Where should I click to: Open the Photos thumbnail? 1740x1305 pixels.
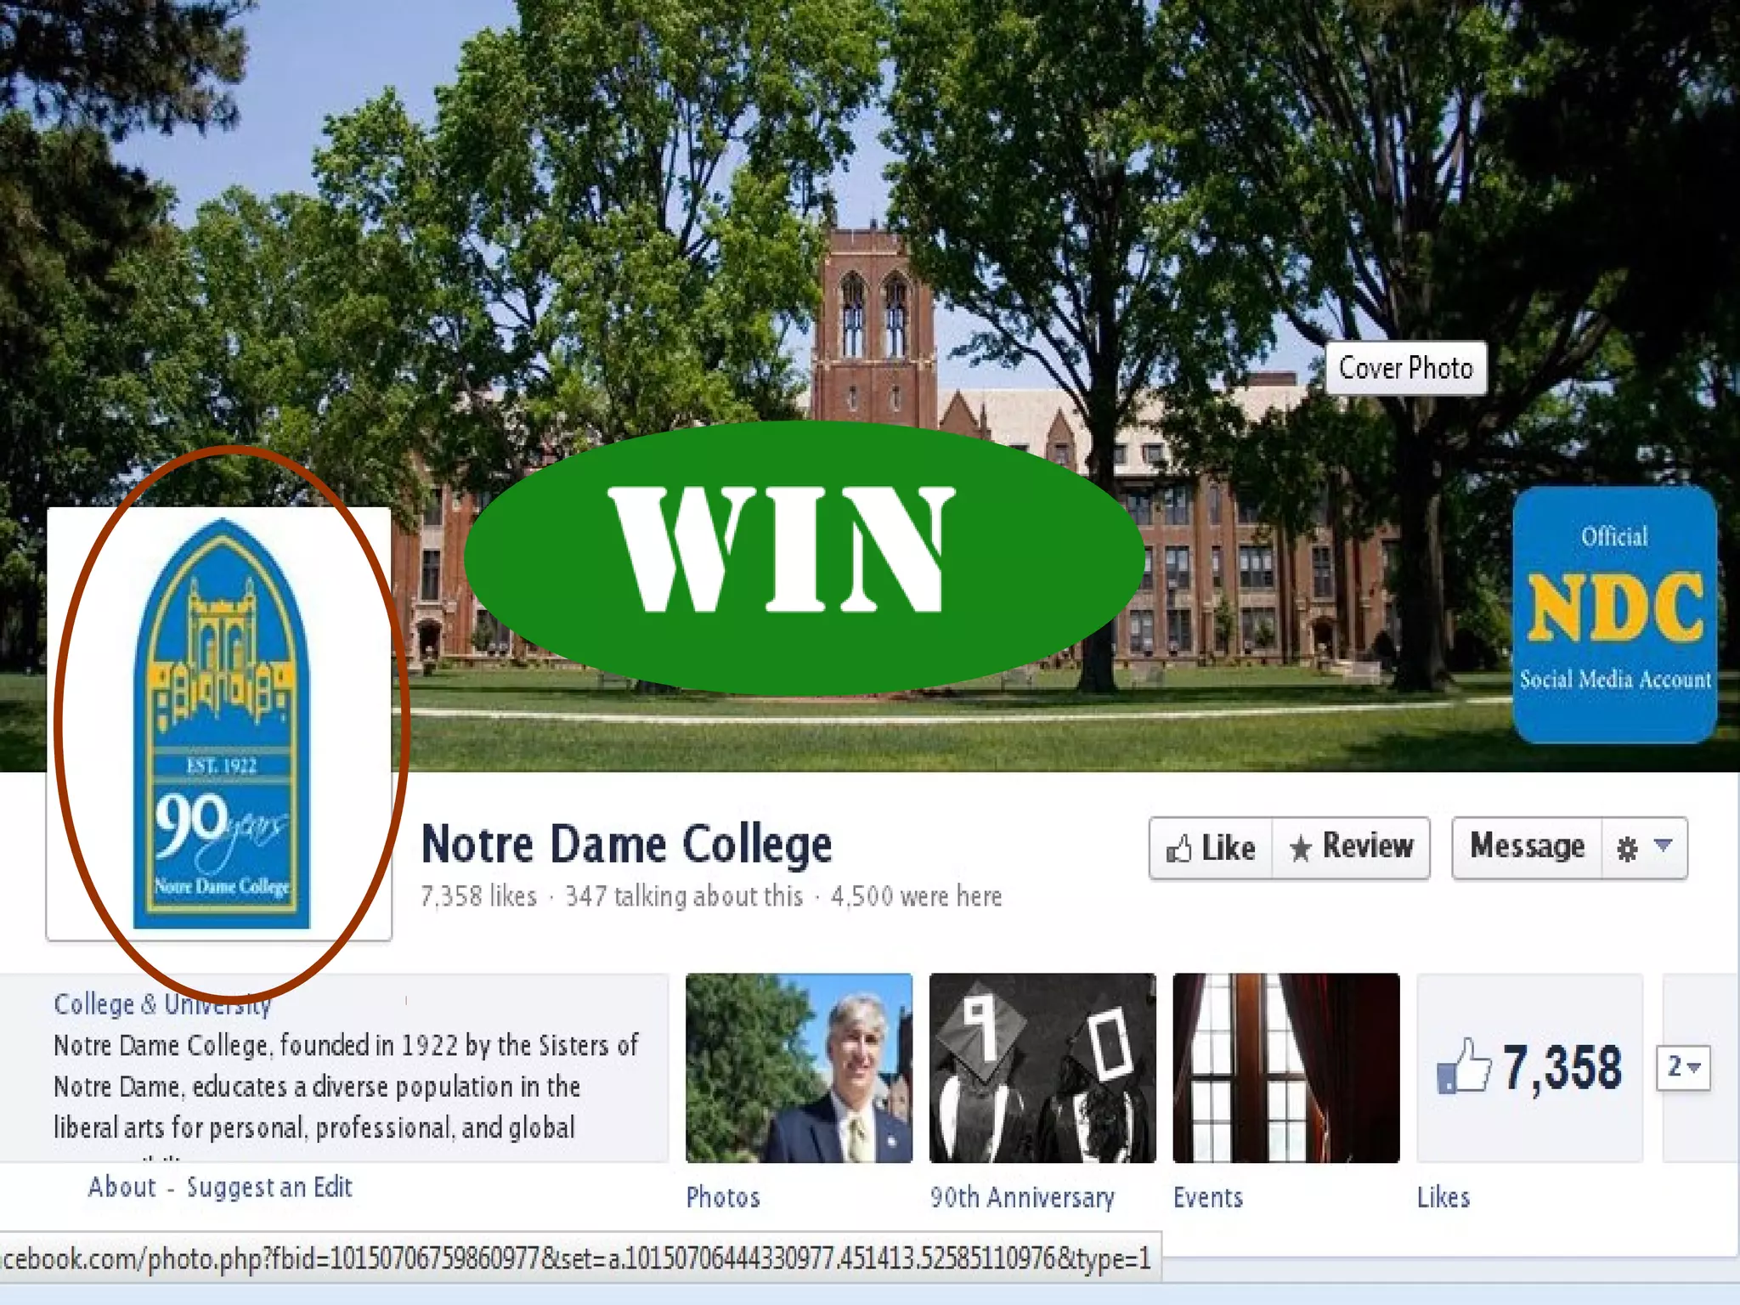click(799, 1068)
